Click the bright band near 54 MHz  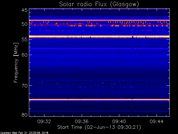(99, 37)
